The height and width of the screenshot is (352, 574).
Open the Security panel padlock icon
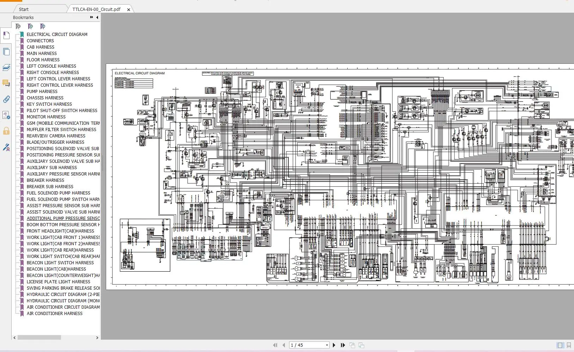[6, 131]
